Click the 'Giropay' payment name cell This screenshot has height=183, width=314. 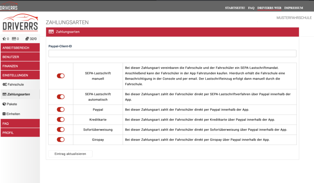click(x=98, y=140)
